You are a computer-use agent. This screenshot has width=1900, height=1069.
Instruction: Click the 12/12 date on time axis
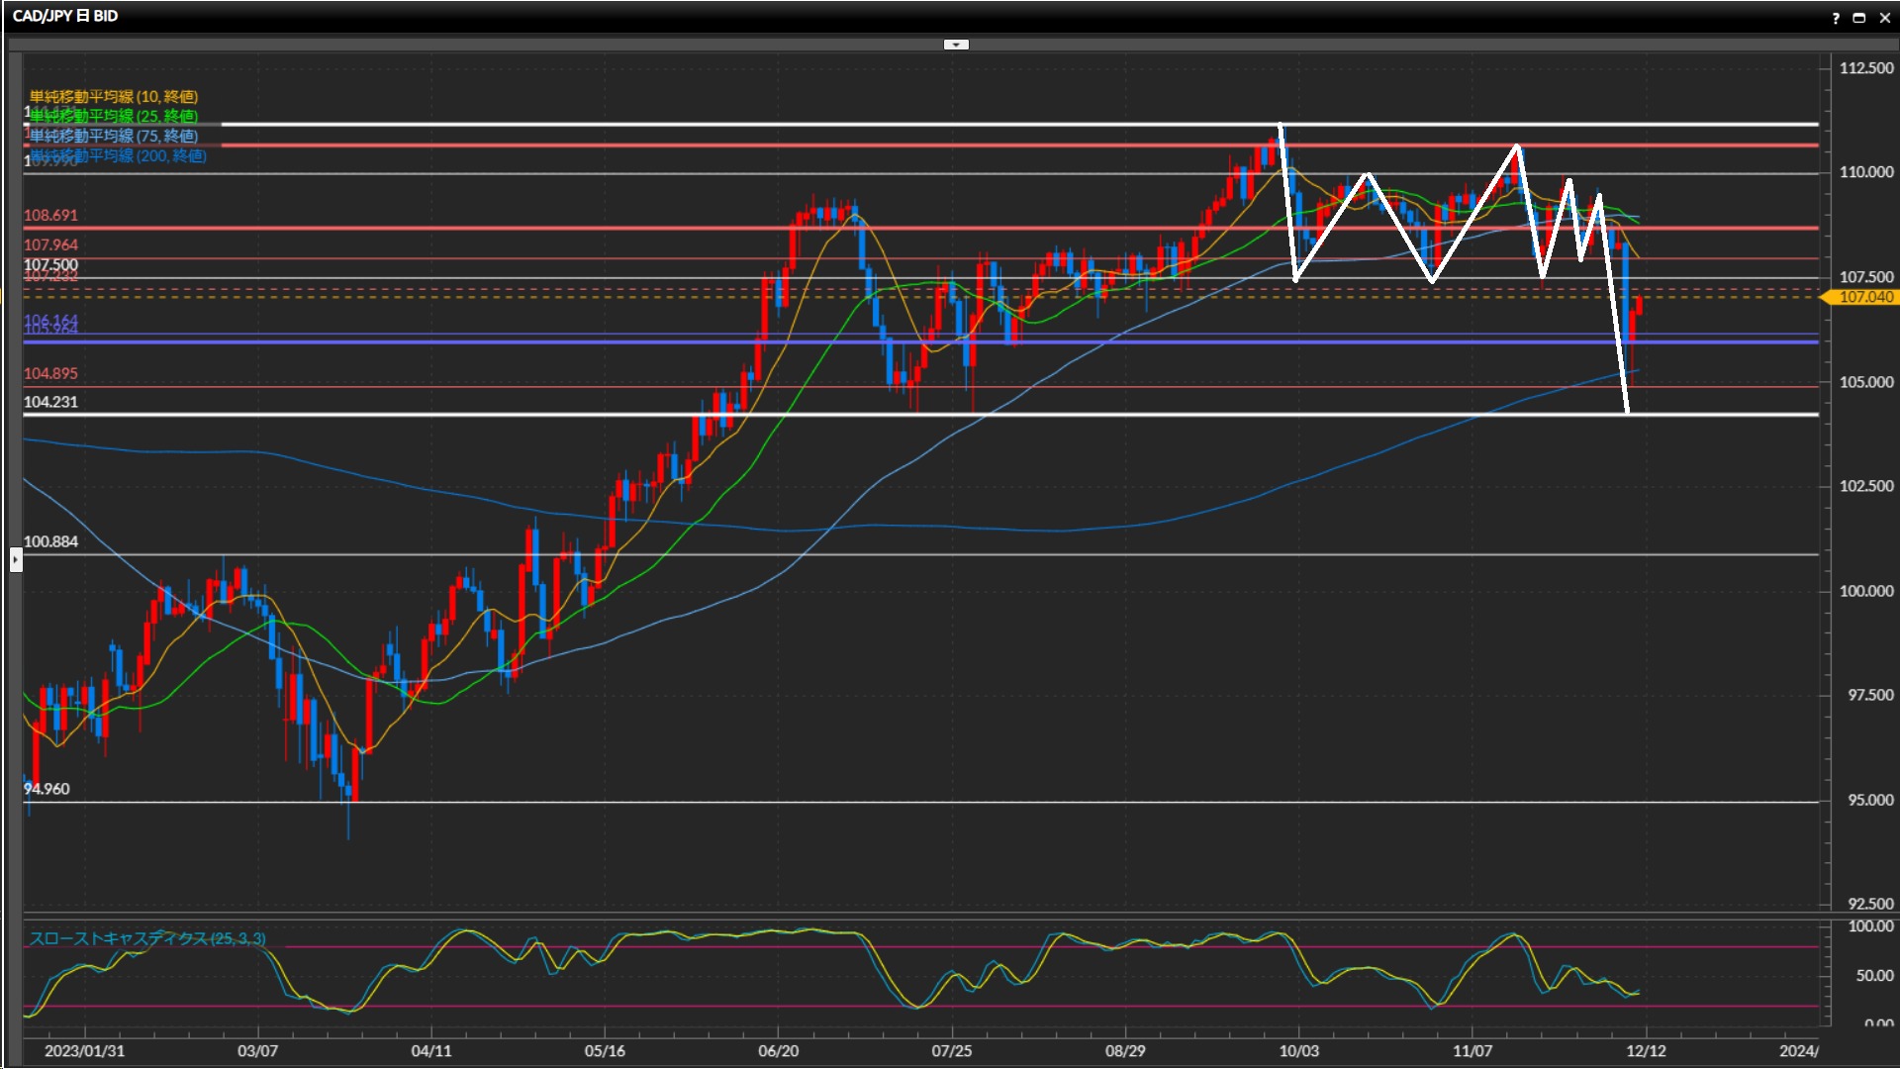(x=1646, y=1051)
